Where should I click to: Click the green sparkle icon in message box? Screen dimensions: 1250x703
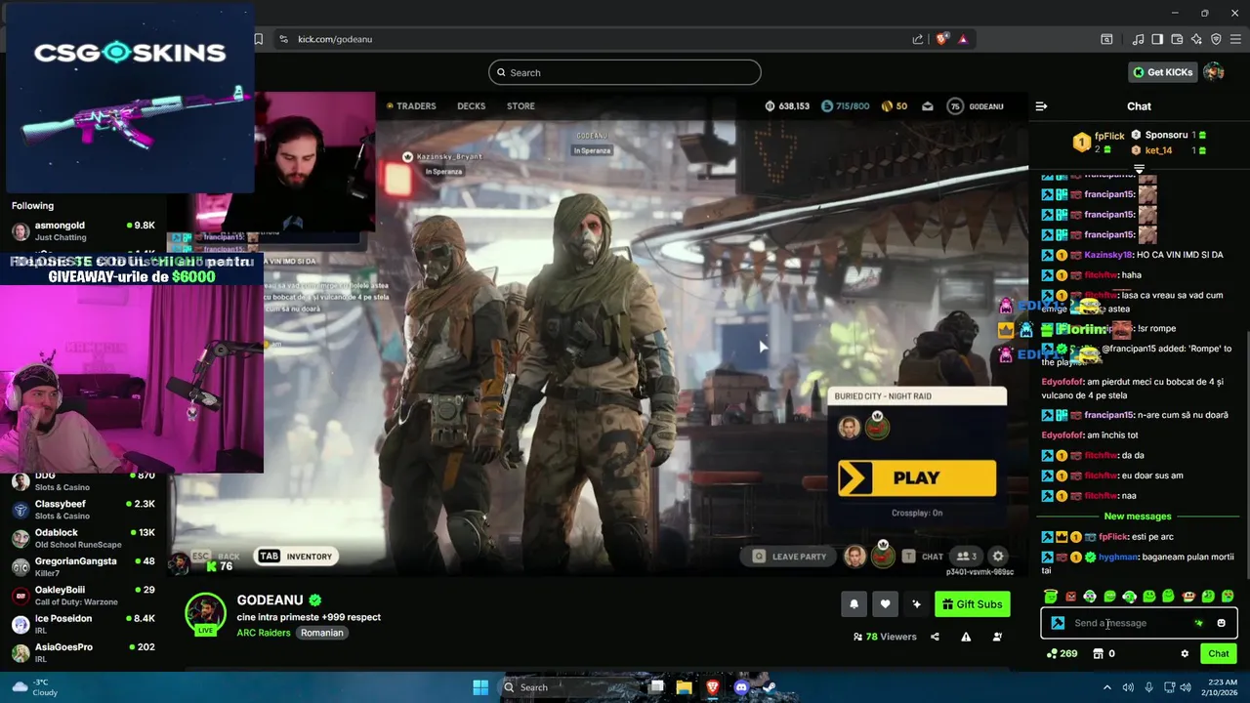click(1199, 623)
